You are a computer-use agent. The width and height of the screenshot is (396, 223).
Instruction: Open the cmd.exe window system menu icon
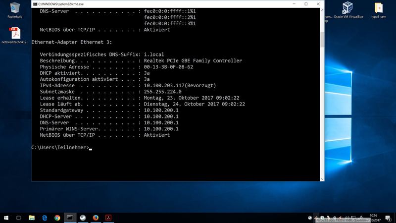[35, 4]
